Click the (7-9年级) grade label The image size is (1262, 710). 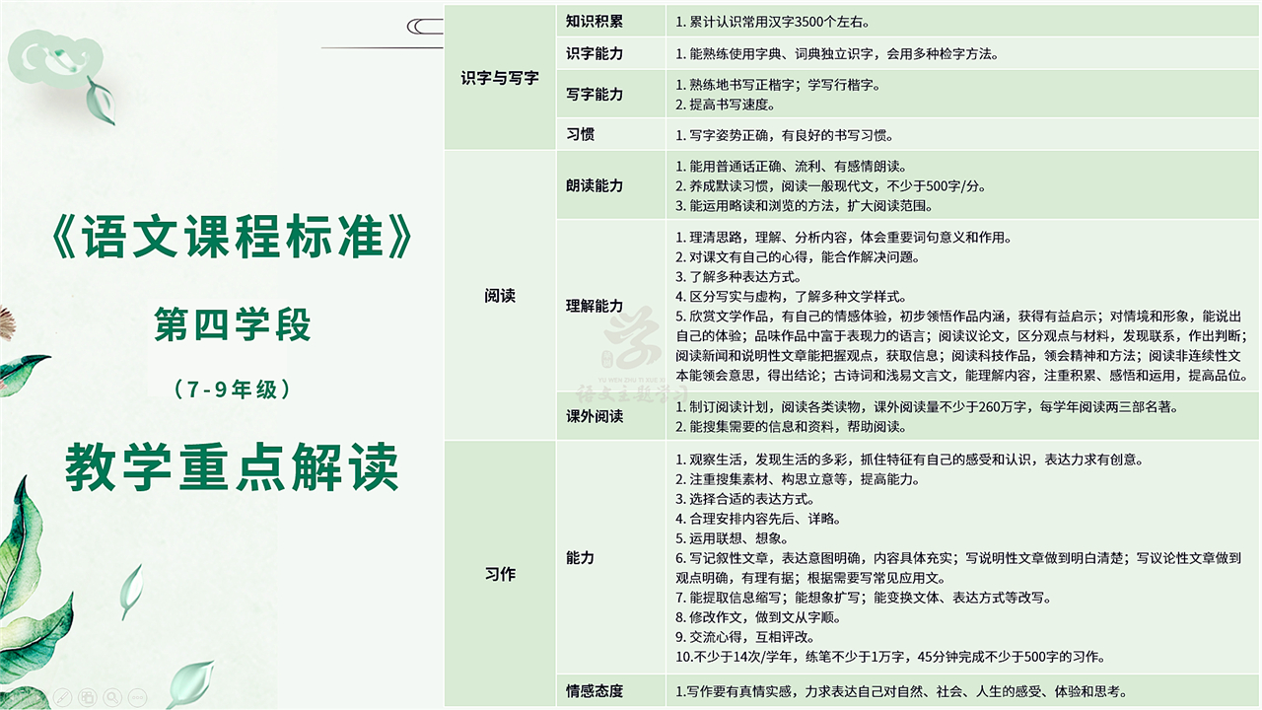point(233,390)
